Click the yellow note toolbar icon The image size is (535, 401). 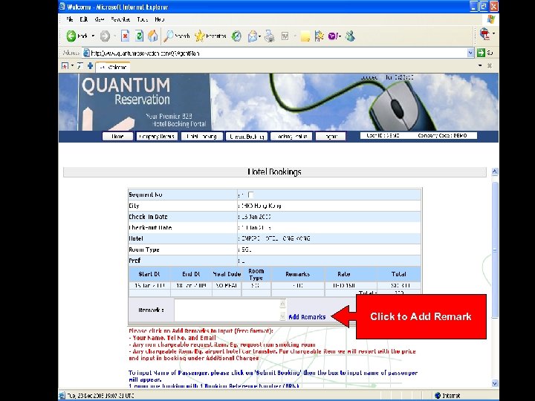tap(305, 36)
